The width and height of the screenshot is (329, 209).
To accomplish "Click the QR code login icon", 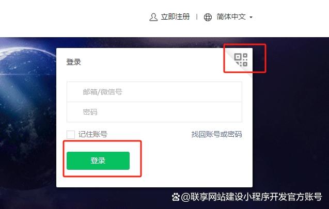I will [x=241, y=60].
